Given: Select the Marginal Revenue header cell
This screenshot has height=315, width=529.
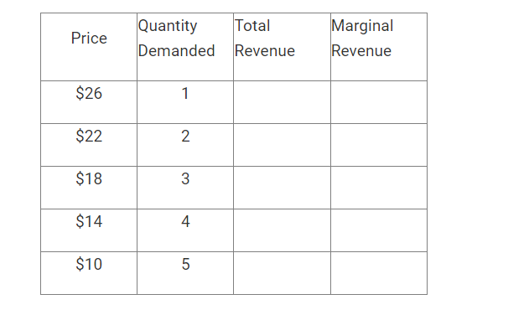Looking at the screenshot, I should [x=379, y=47].
